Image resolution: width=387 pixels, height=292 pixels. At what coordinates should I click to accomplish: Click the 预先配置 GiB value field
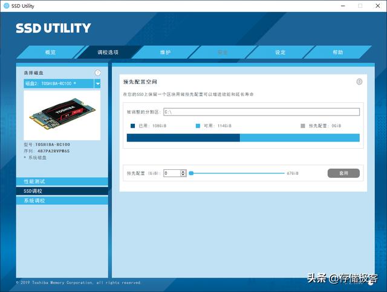click(172, 173)
